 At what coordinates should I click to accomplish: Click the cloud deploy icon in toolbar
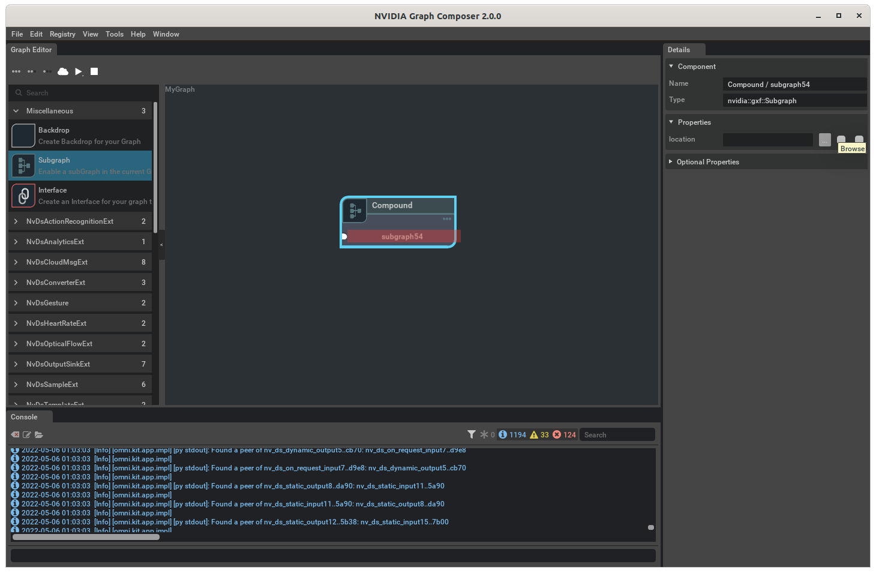63,71
